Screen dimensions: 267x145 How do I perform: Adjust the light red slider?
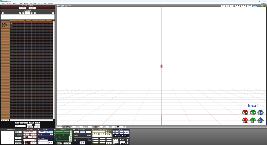[62, 131]
